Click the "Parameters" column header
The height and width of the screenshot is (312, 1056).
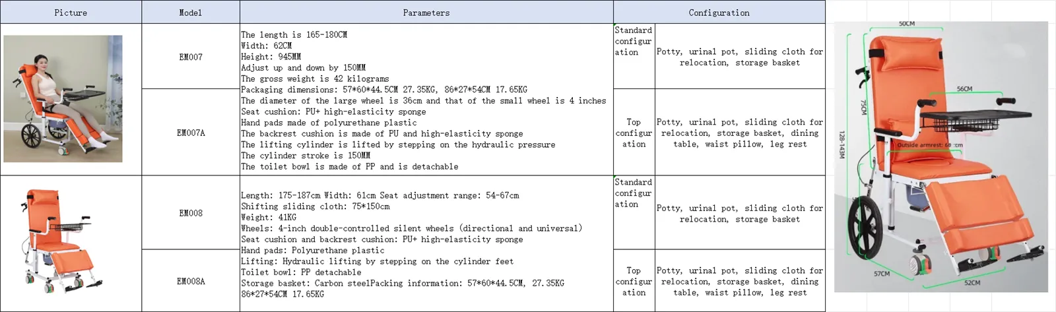point(426,13)
